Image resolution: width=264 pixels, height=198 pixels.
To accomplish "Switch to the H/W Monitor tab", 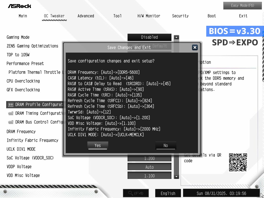I will pos(149,16).
